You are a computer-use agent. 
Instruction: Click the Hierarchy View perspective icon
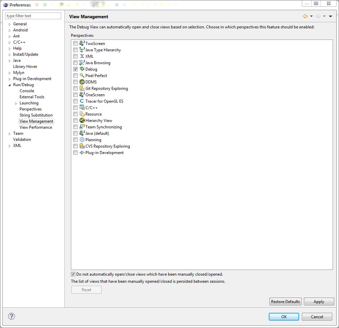click(82, 120)
